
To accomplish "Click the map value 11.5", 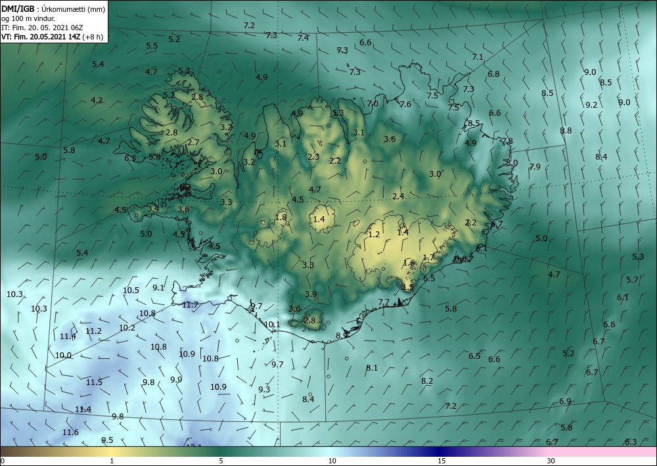I will point(94,382).
